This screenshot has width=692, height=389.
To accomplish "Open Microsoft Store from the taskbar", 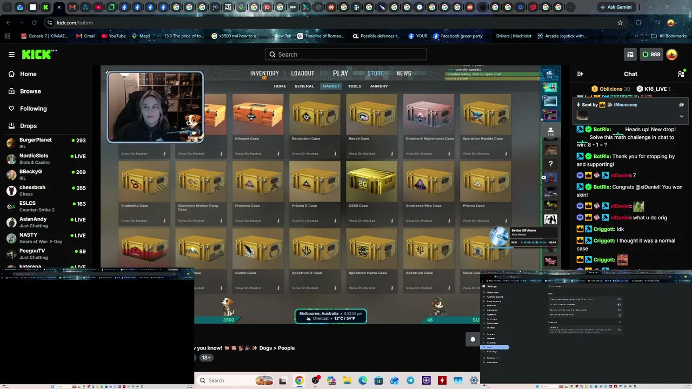I will tap(378, 380).
